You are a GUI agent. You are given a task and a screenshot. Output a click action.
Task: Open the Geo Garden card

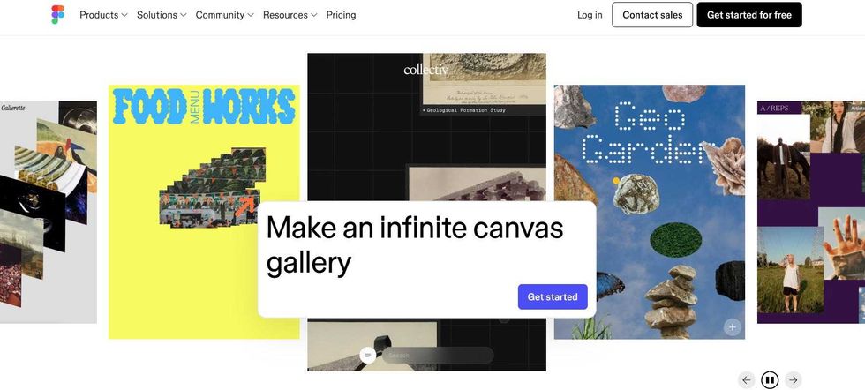[x=650, y=212]
